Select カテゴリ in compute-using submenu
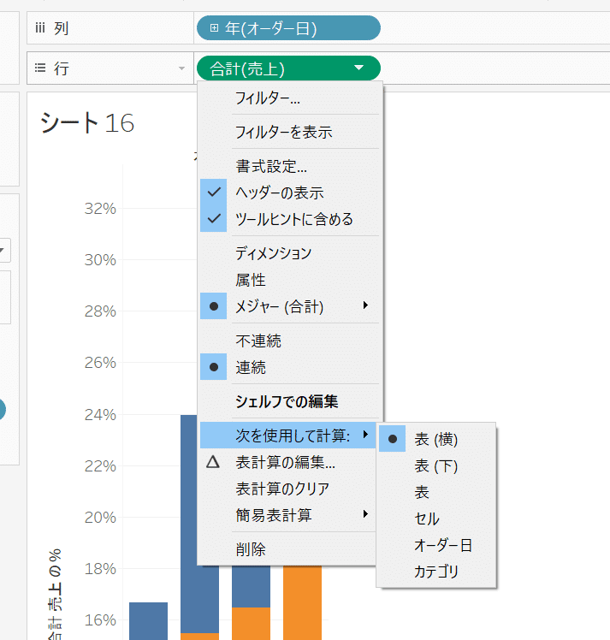 pos(436,572)
